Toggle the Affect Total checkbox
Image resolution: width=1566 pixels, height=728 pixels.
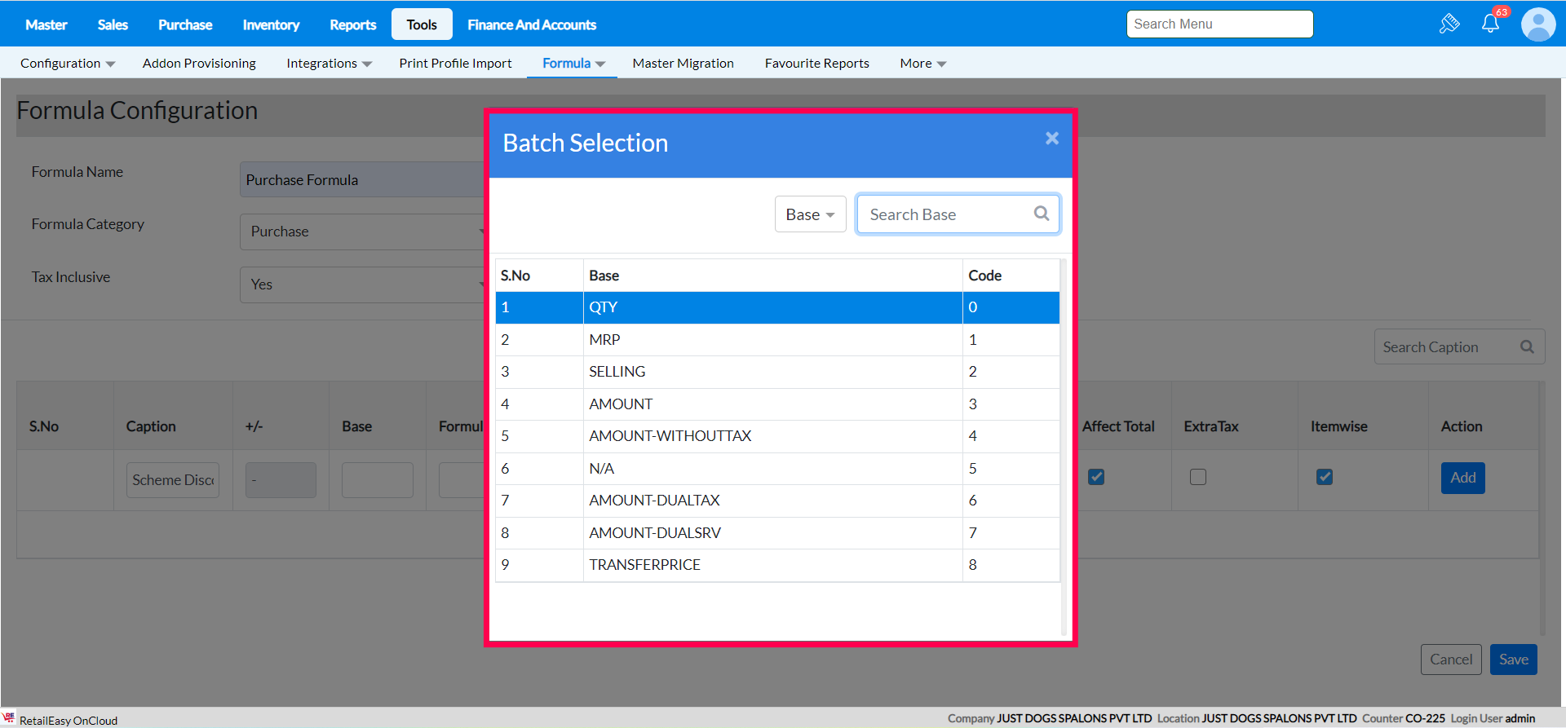tap(1096, 477)
